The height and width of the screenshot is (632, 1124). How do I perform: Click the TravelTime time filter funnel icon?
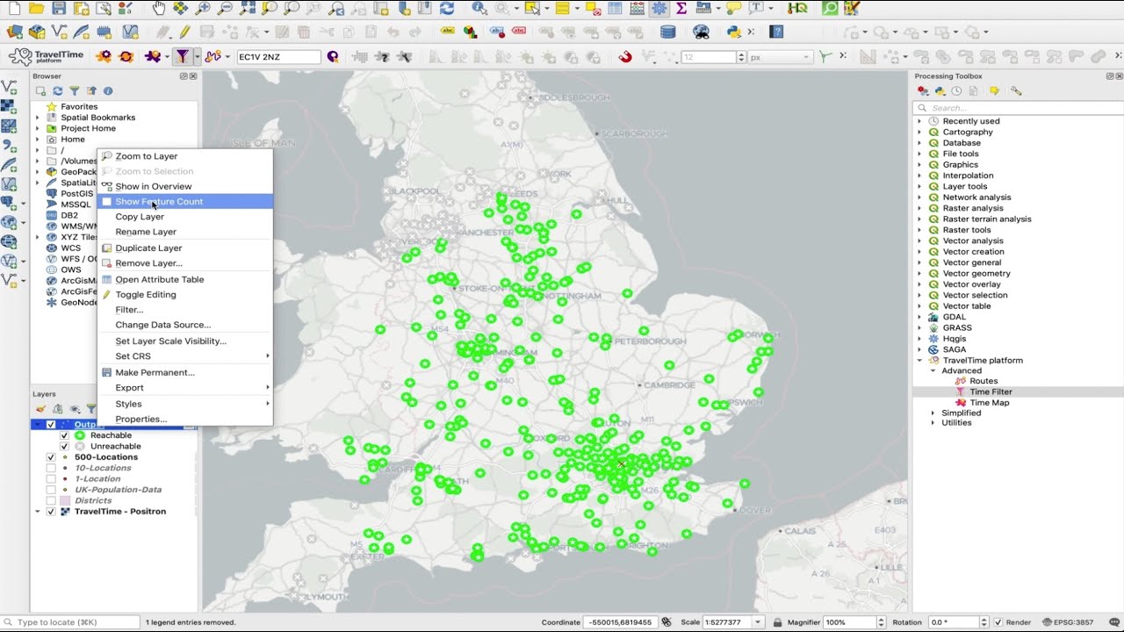click(182, 56)
